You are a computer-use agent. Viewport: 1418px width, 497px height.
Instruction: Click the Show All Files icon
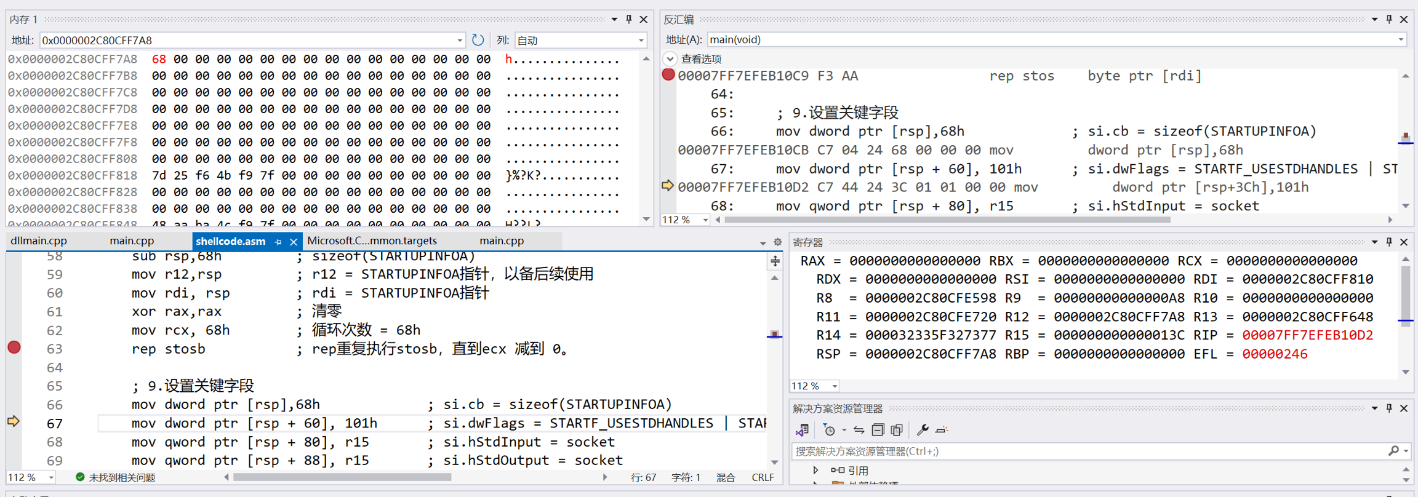897,430
